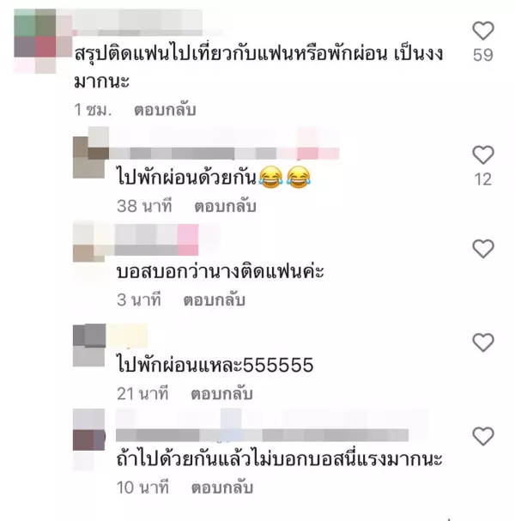This screenshot has width=515, height=521.
Task: Tap ตอบกลับ under the 21 นาที comment
Action: [221, 394]
